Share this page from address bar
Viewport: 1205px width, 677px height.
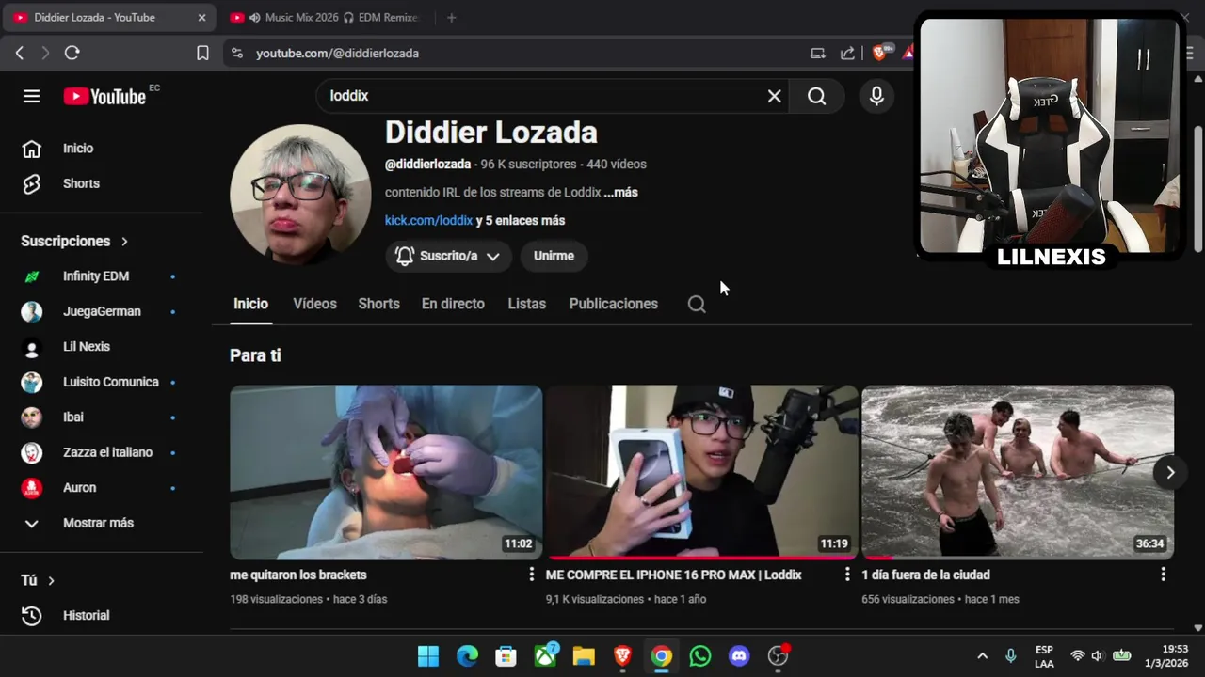pos(847,54)
